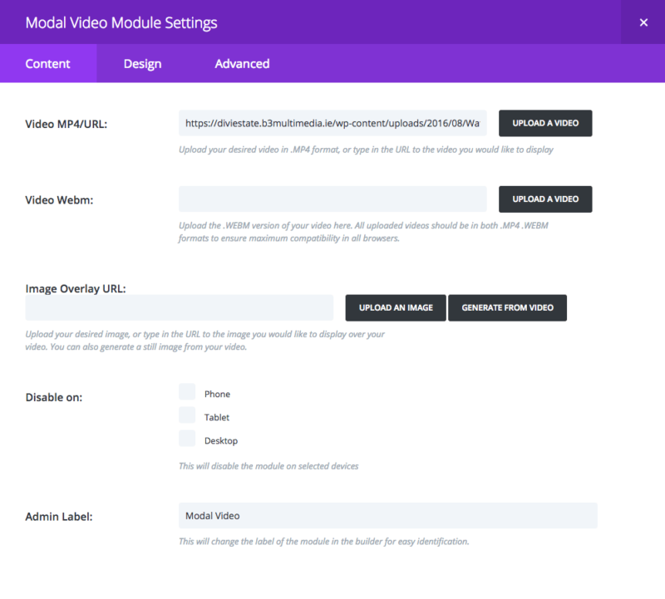Click the Tablet option label

pos(217,418)
